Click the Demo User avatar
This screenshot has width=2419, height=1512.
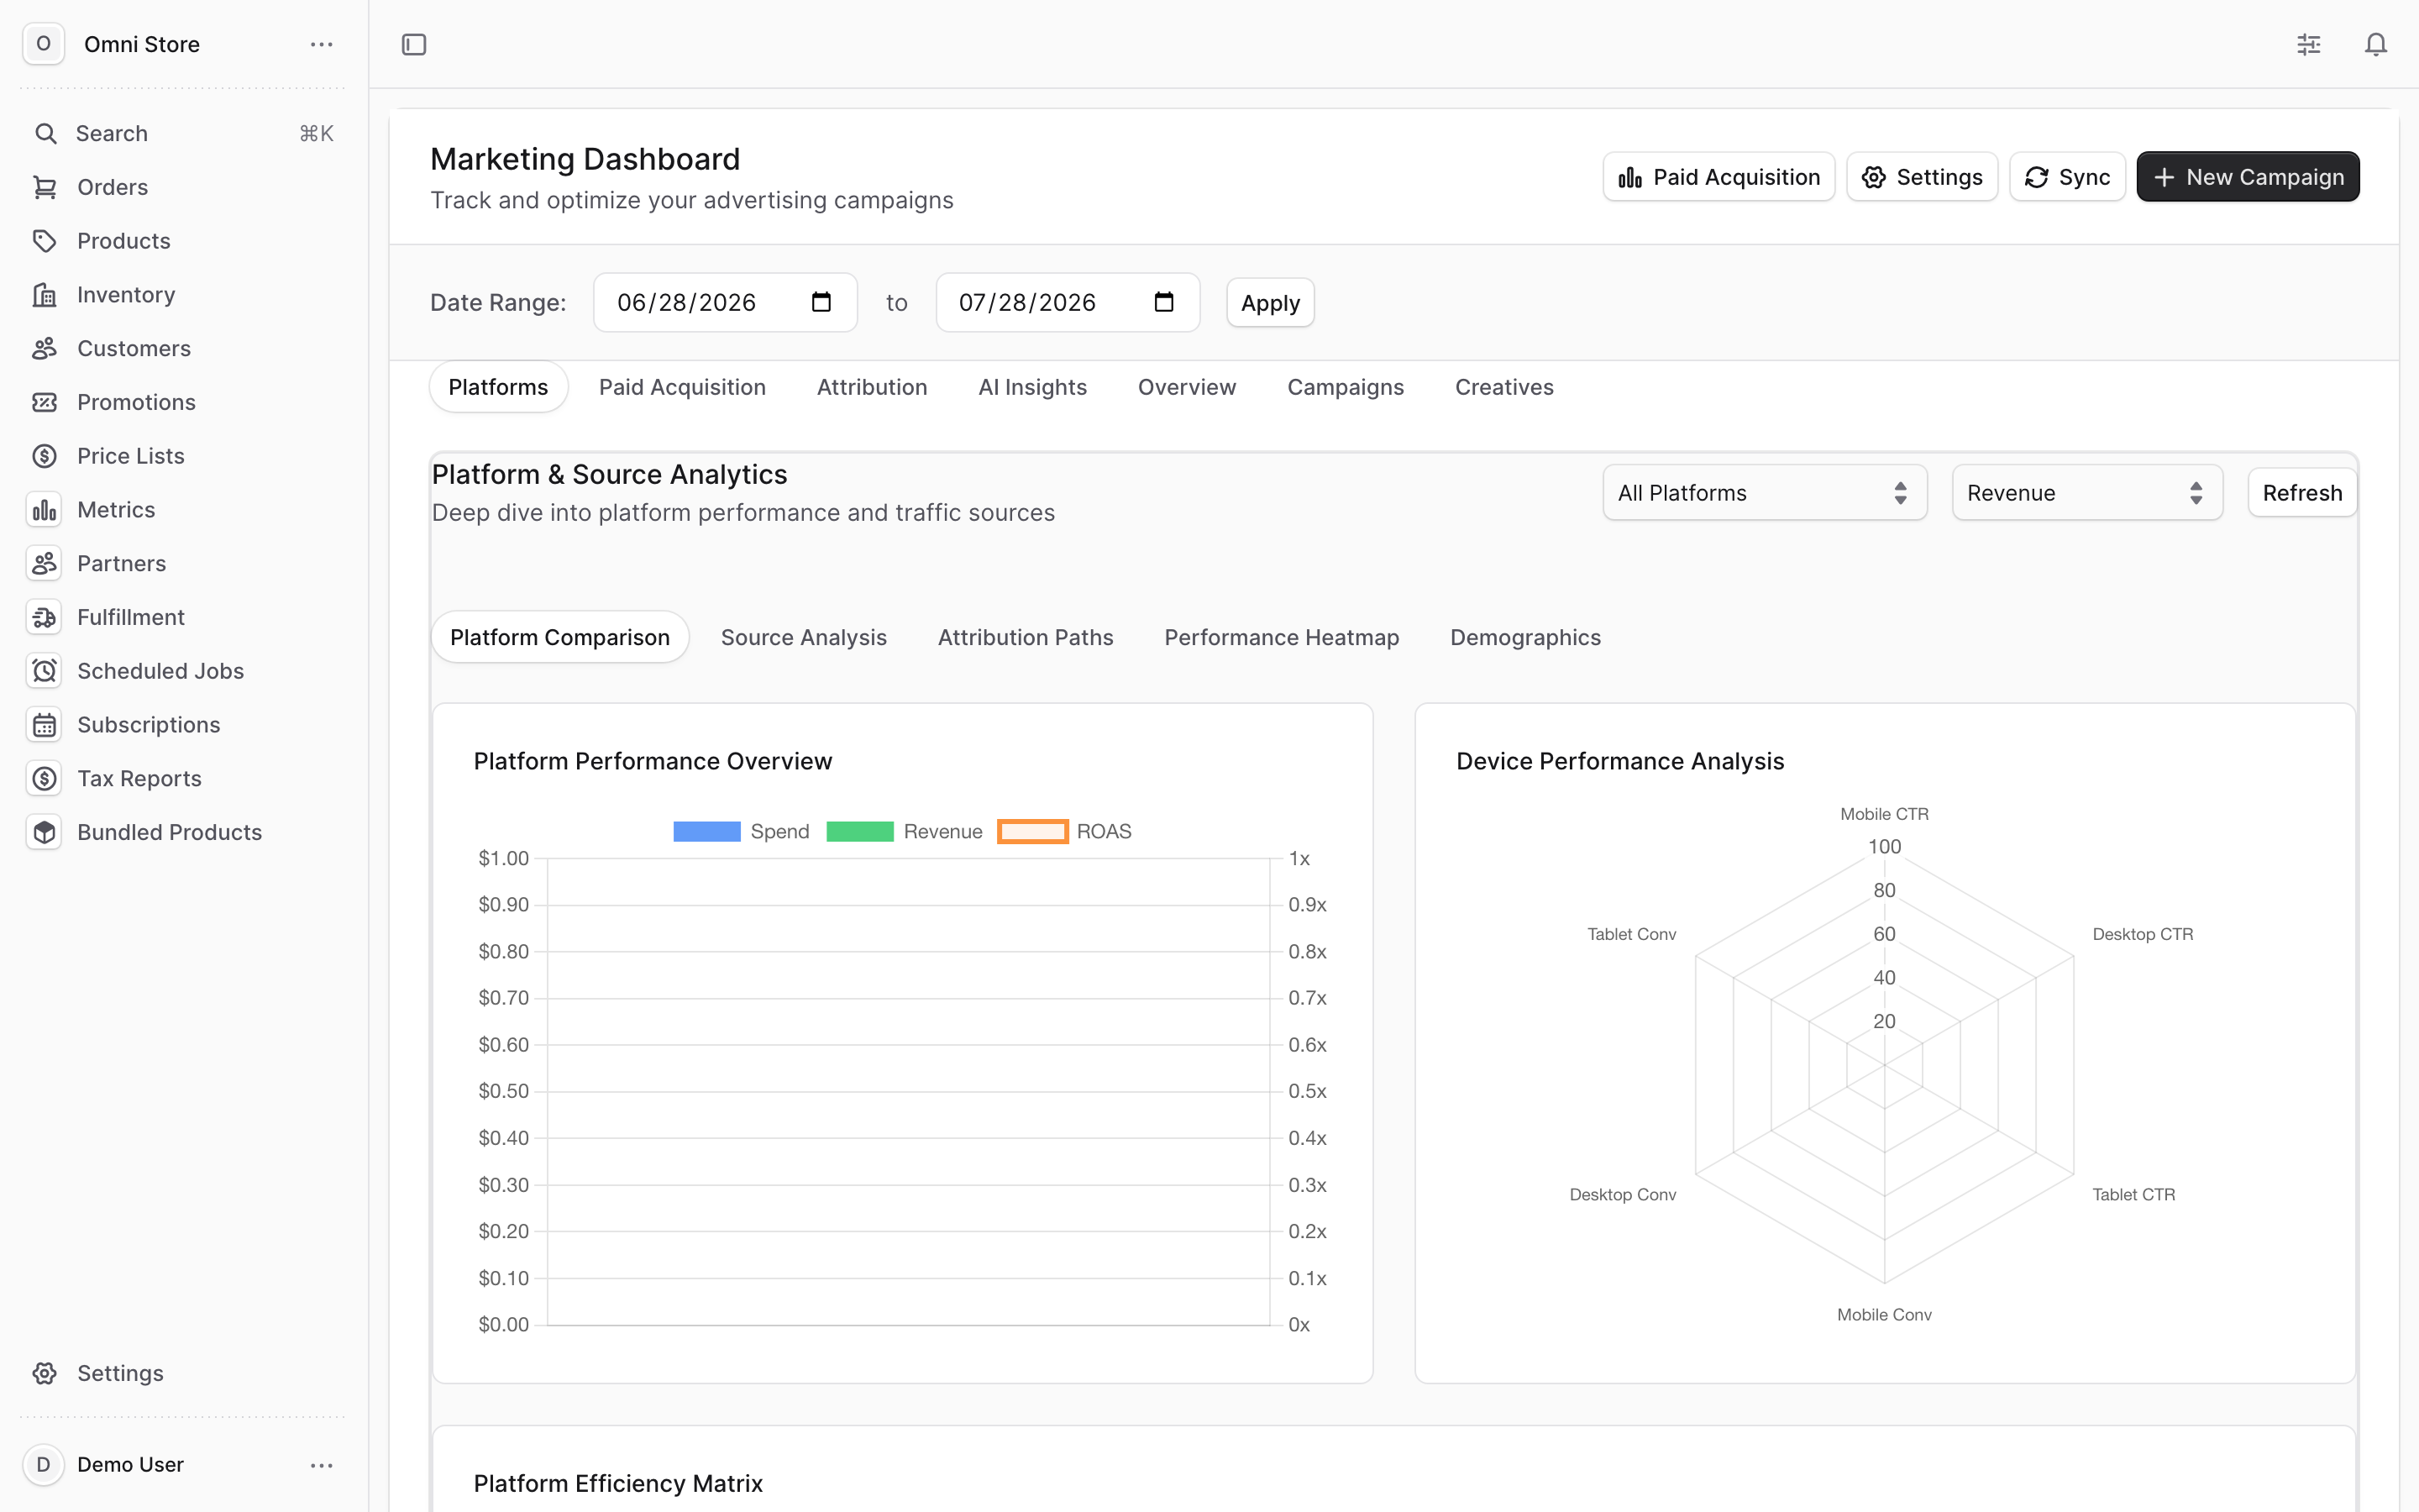coord(44,1465)
